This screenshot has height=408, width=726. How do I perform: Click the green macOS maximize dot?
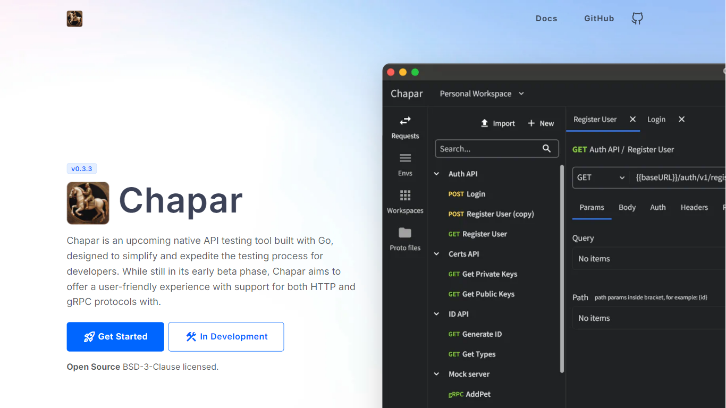pyautogui.click(x=415, y=72)
